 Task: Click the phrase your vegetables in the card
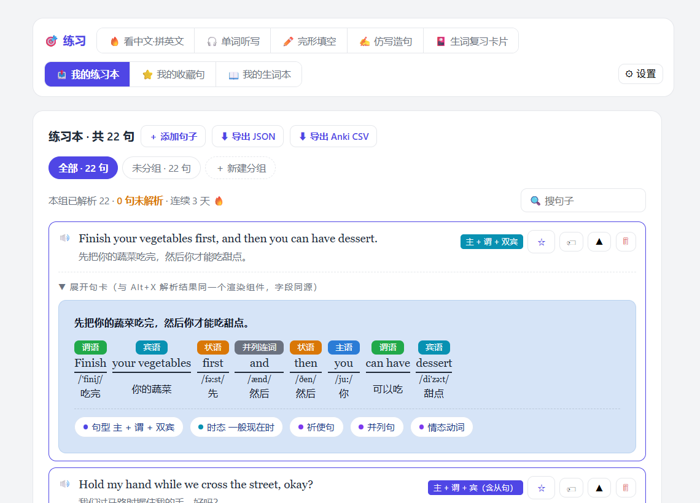[x=151, y=363]
